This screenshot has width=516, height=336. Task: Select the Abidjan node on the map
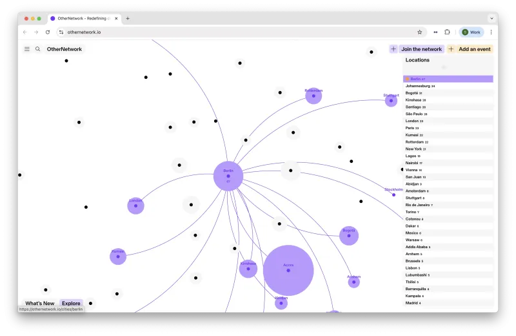pos(281,303)
